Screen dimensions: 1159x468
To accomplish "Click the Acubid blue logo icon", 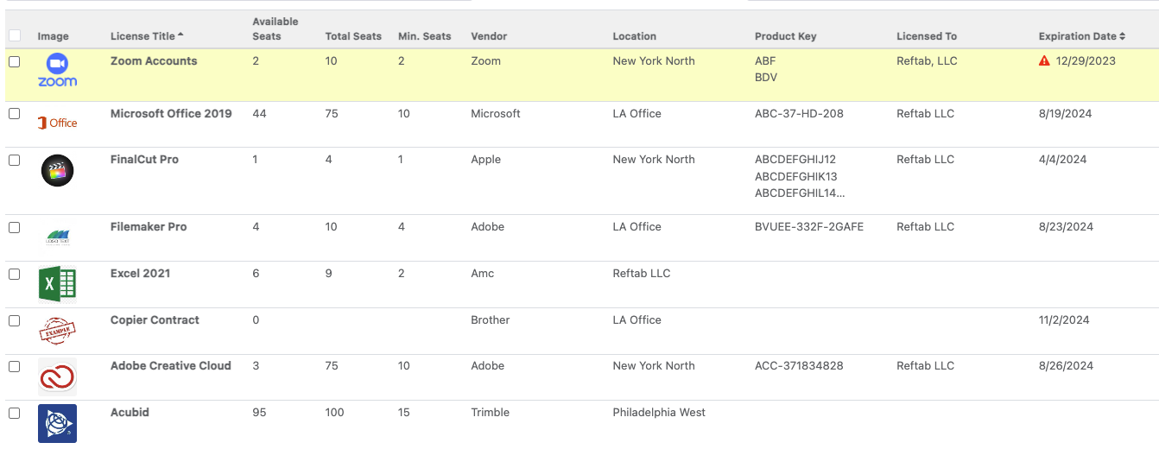I will click(x=57, y=423).
